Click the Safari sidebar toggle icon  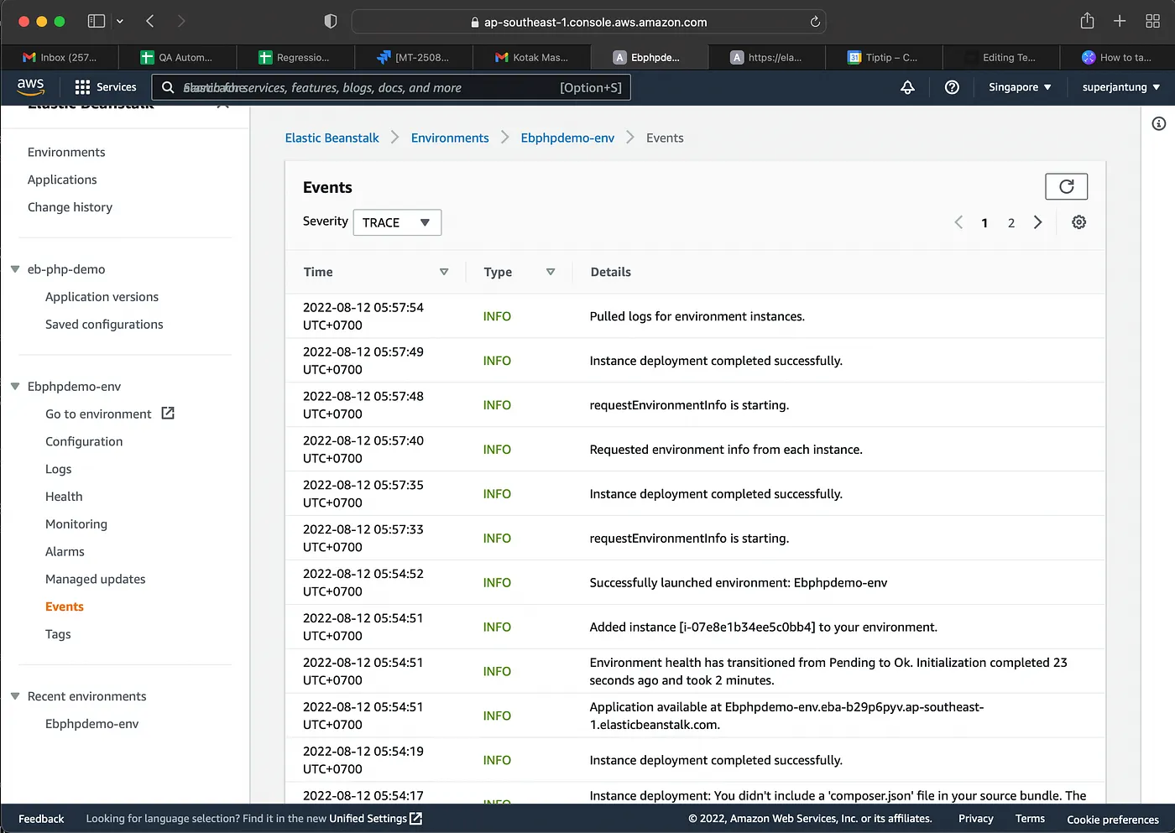[x=97, y=21]
